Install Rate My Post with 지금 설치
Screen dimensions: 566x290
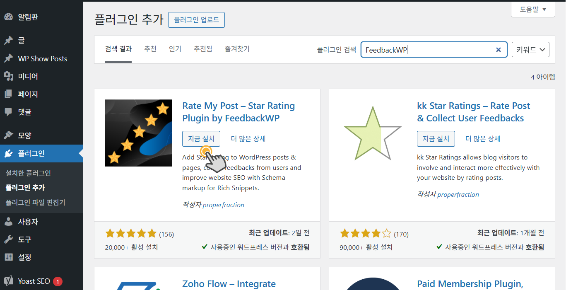[x=201, y=139]
